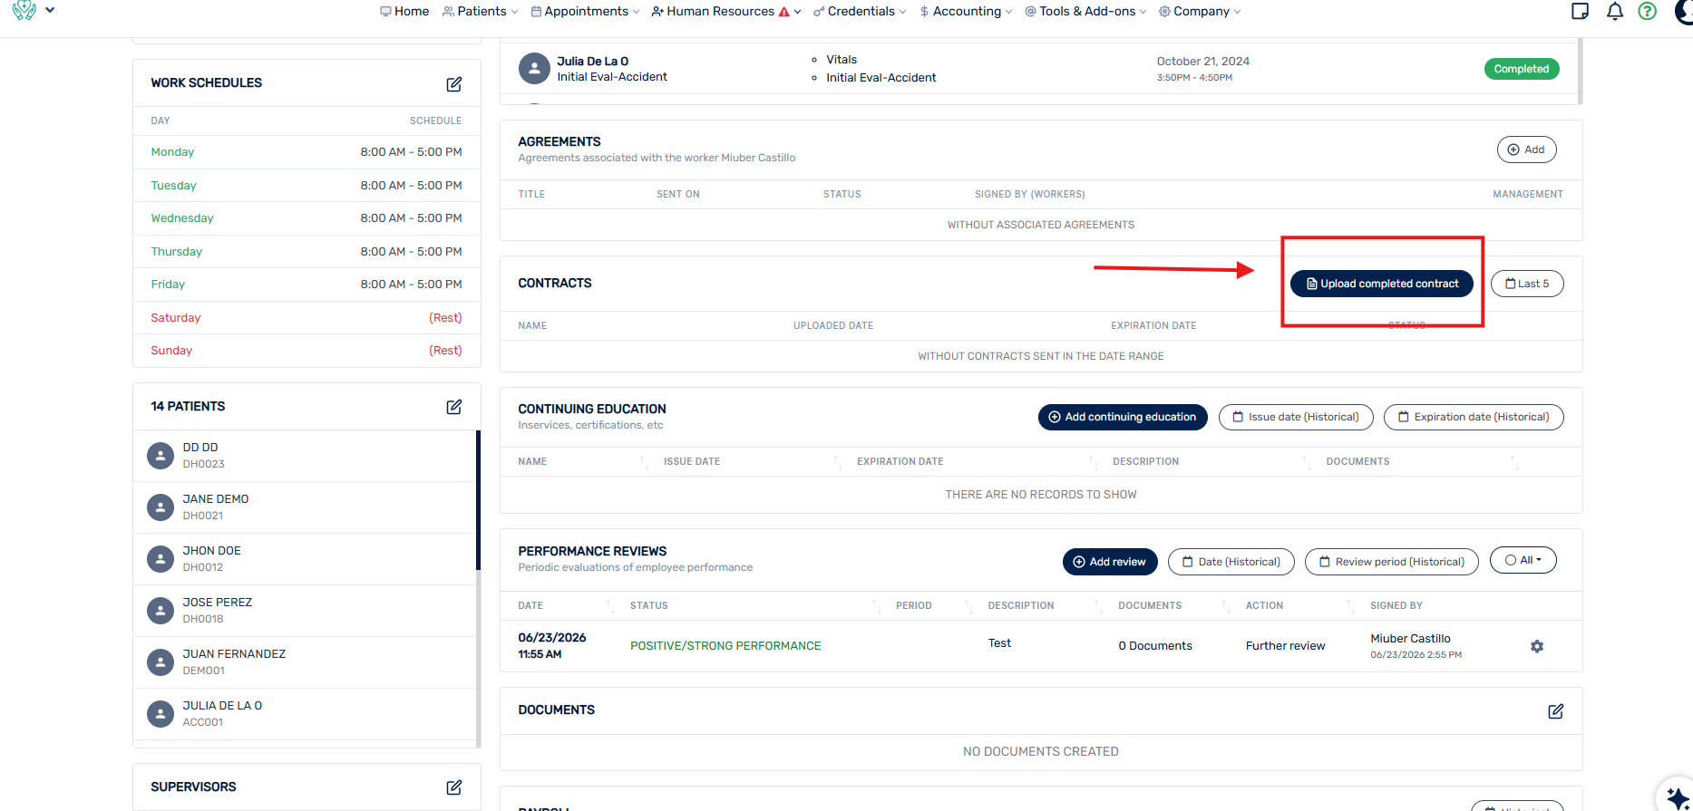Screen dimensions: 1693x811
Task: Open the Human Resources menu
Action: tap(726, 11)
